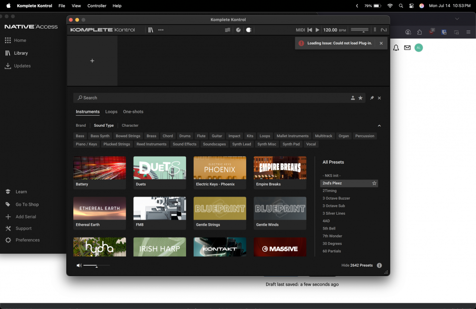The height and width of the screenshot is (309, 476).
Task: Toggle the Mallet Instruments tag filter
Action: (292, 136)
